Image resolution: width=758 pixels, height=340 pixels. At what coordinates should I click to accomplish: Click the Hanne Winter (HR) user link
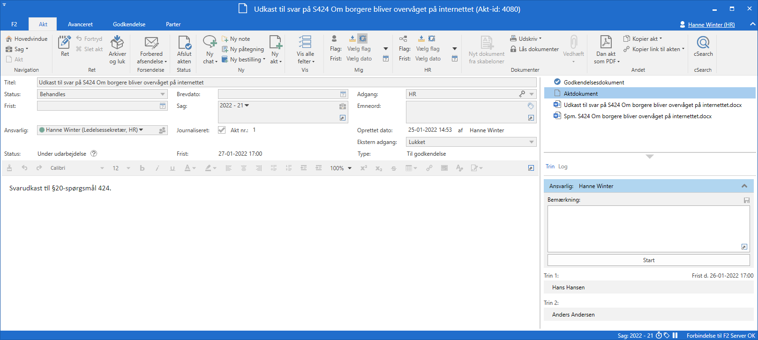pos(711,25)
